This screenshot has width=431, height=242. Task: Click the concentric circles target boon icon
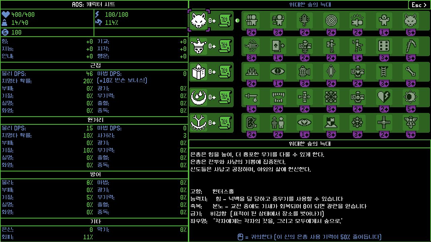(332, 21)
